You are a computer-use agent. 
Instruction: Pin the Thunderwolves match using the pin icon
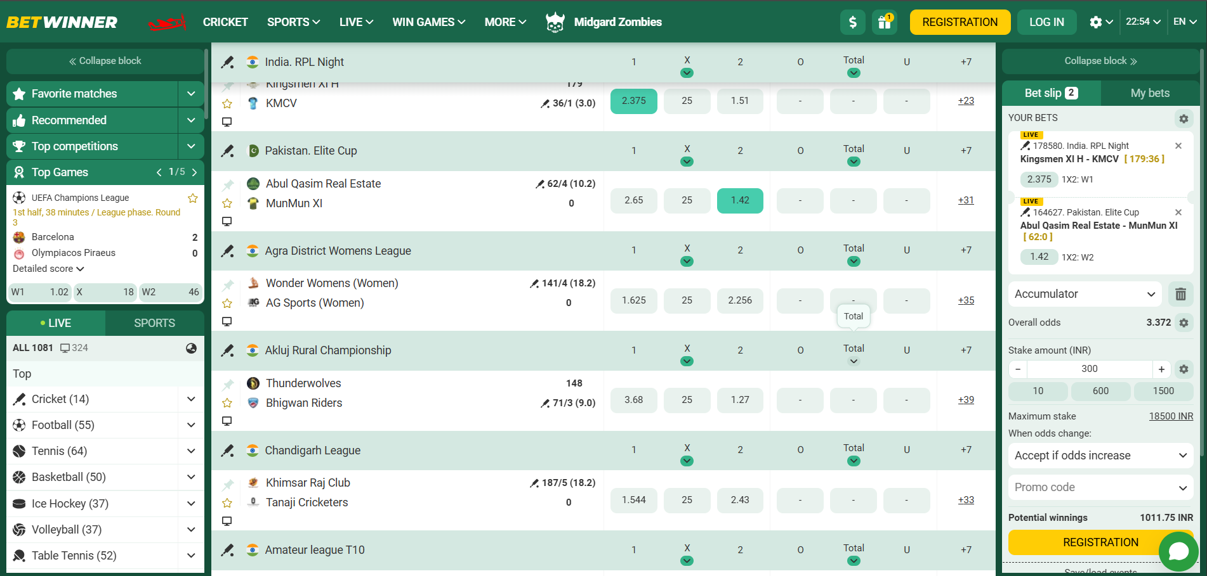coord(227,383)
